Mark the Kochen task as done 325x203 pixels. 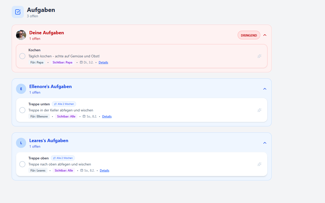[x=22, y=56]
